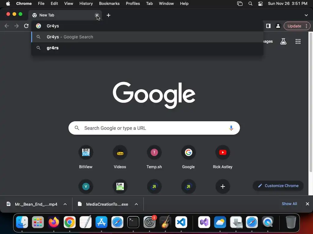
Task: Open the Bookmarks menu
Action: (109, 4)
